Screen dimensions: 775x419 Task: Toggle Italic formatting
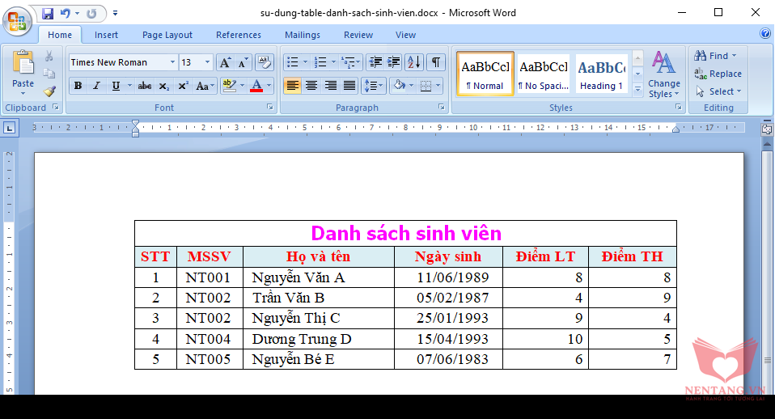click(x=97, y=86)
